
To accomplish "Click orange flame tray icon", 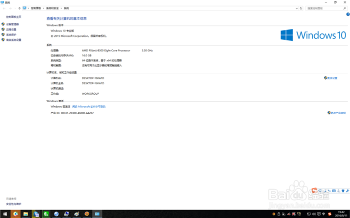I will [273, 214].
